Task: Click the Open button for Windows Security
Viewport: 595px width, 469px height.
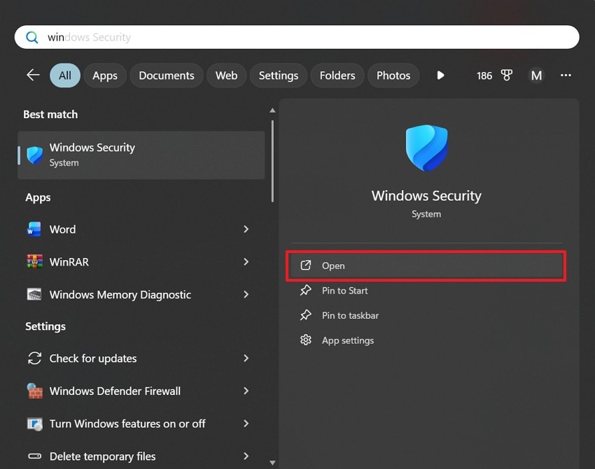Action: (426, 266)
